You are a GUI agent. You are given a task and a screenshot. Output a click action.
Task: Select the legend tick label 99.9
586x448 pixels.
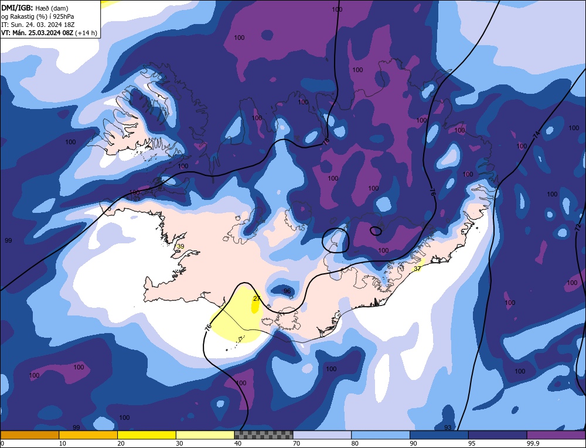[533, 443]
